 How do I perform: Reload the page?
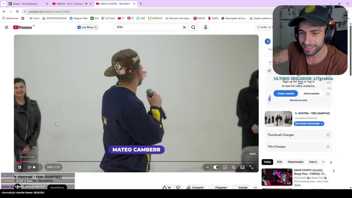[17, 12]
